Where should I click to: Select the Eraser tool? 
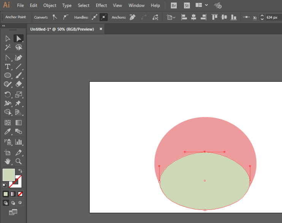(x=18, y=84)
